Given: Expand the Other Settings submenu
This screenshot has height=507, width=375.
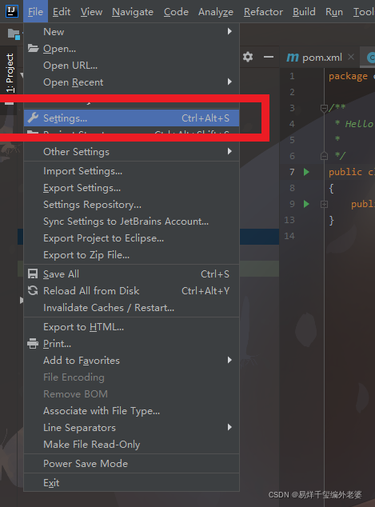Looking at the screenshot, I should (x=132, y=152).
